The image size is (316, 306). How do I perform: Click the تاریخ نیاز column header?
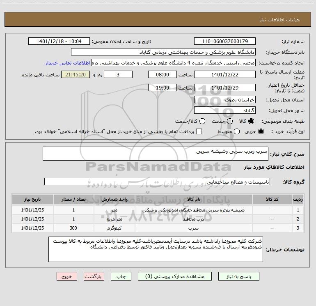coord(32,199)
